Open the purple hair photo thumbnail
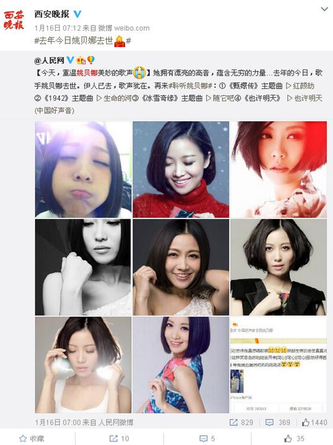Image resolution: width=333 pixels, height=445 pixels. click(x=181, y=365)
